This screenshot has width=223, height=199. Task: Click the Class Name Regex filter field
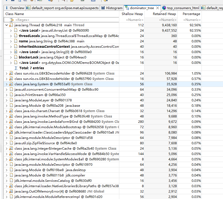click(x=64, y=20)
